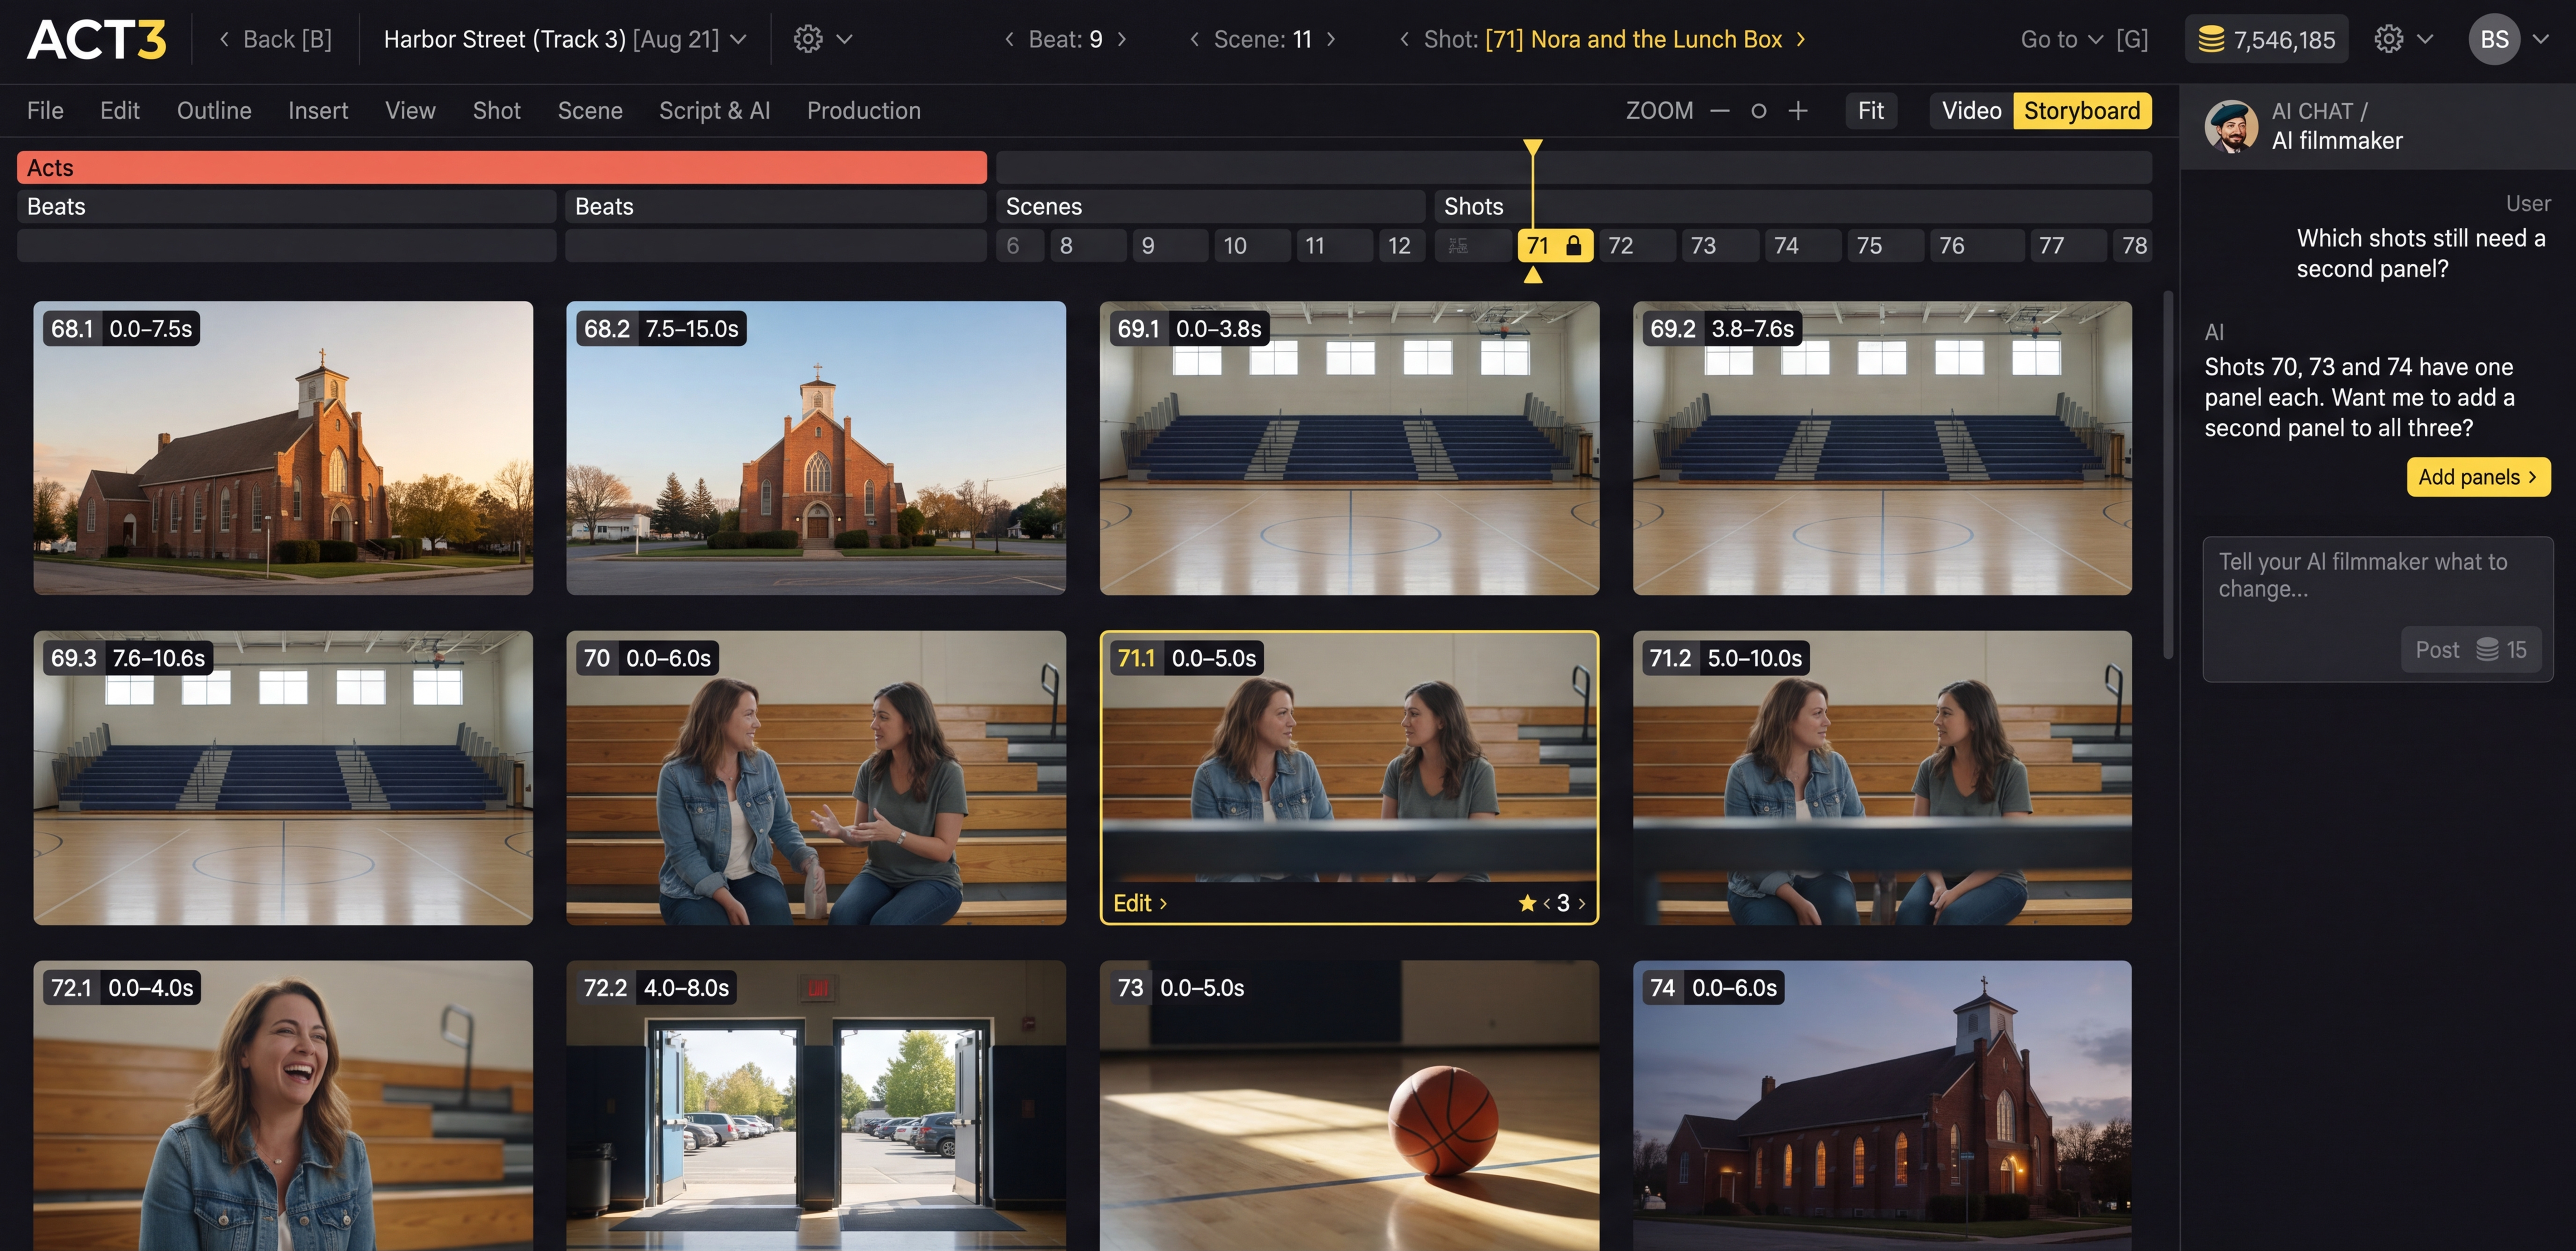Open project settings gear icon
The height and width of the screenshot is (1251, 2576).
[x=808, y=39]
